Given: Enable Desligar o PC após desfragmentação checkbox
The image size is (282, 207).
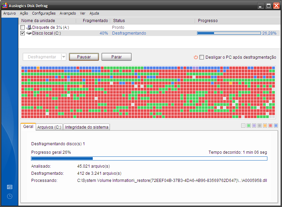Looking at the screenshot, I should 201,57.
